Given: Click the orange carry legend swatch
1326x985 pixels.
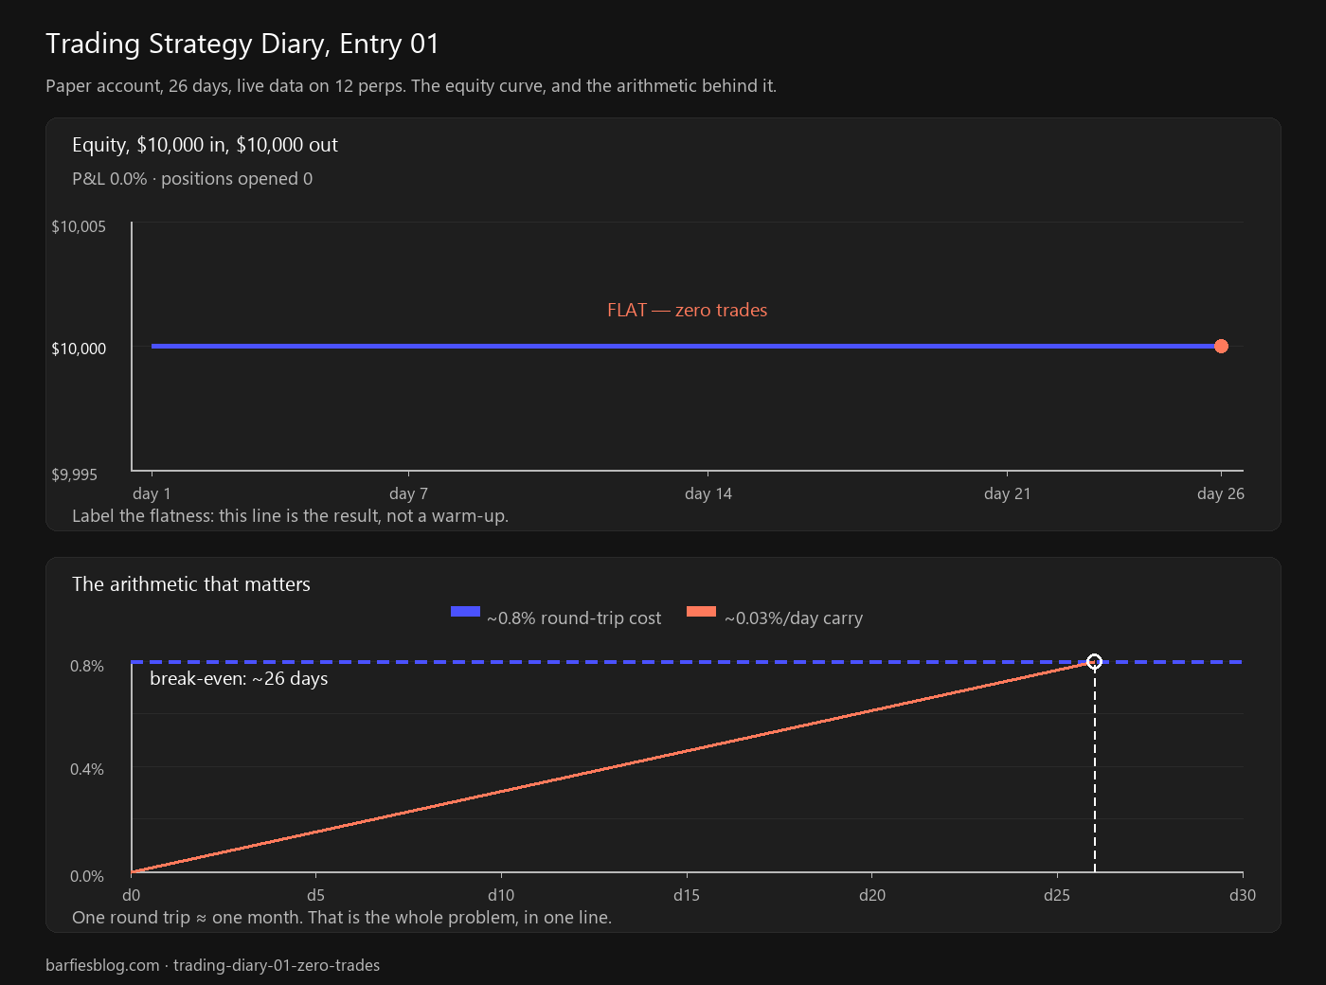Looking at the screenshot, I should pyautogui.click(x=701, y=611).
